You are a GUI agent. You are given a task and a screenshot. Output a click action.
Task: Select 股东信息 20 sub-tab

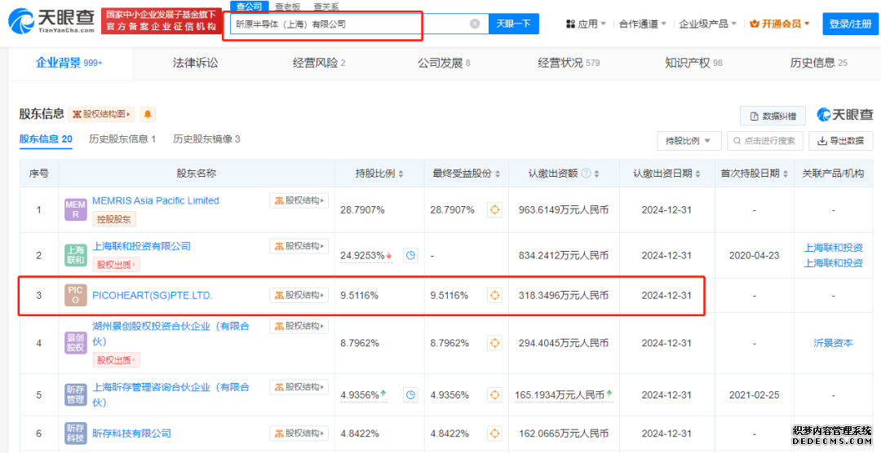click(46, 139)
